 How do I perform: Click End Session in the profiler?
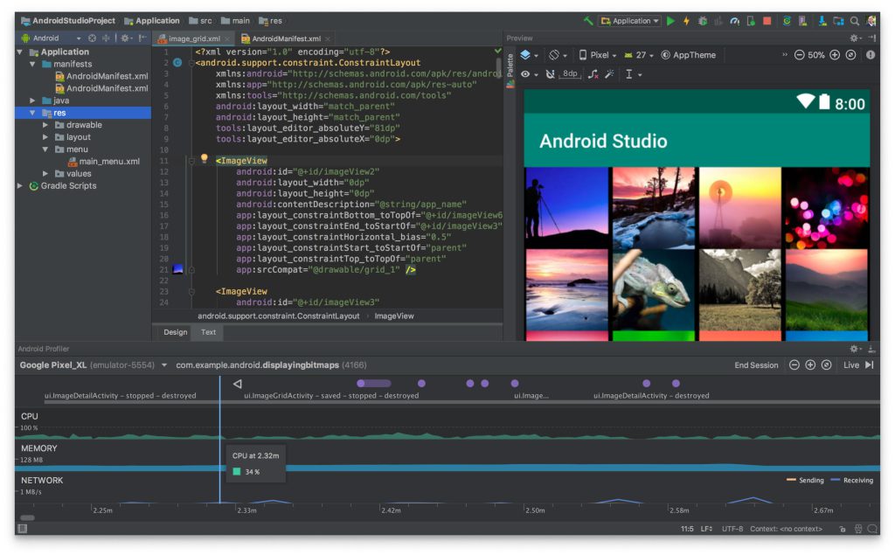pos(756,364)
